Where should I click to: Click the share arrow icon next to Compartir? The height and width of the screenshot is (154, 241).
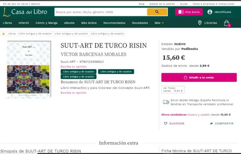point(211,123)
